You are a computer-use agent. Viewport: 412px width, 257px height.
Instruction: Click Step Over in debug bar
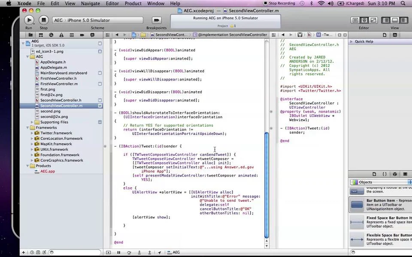pos(129,252)
